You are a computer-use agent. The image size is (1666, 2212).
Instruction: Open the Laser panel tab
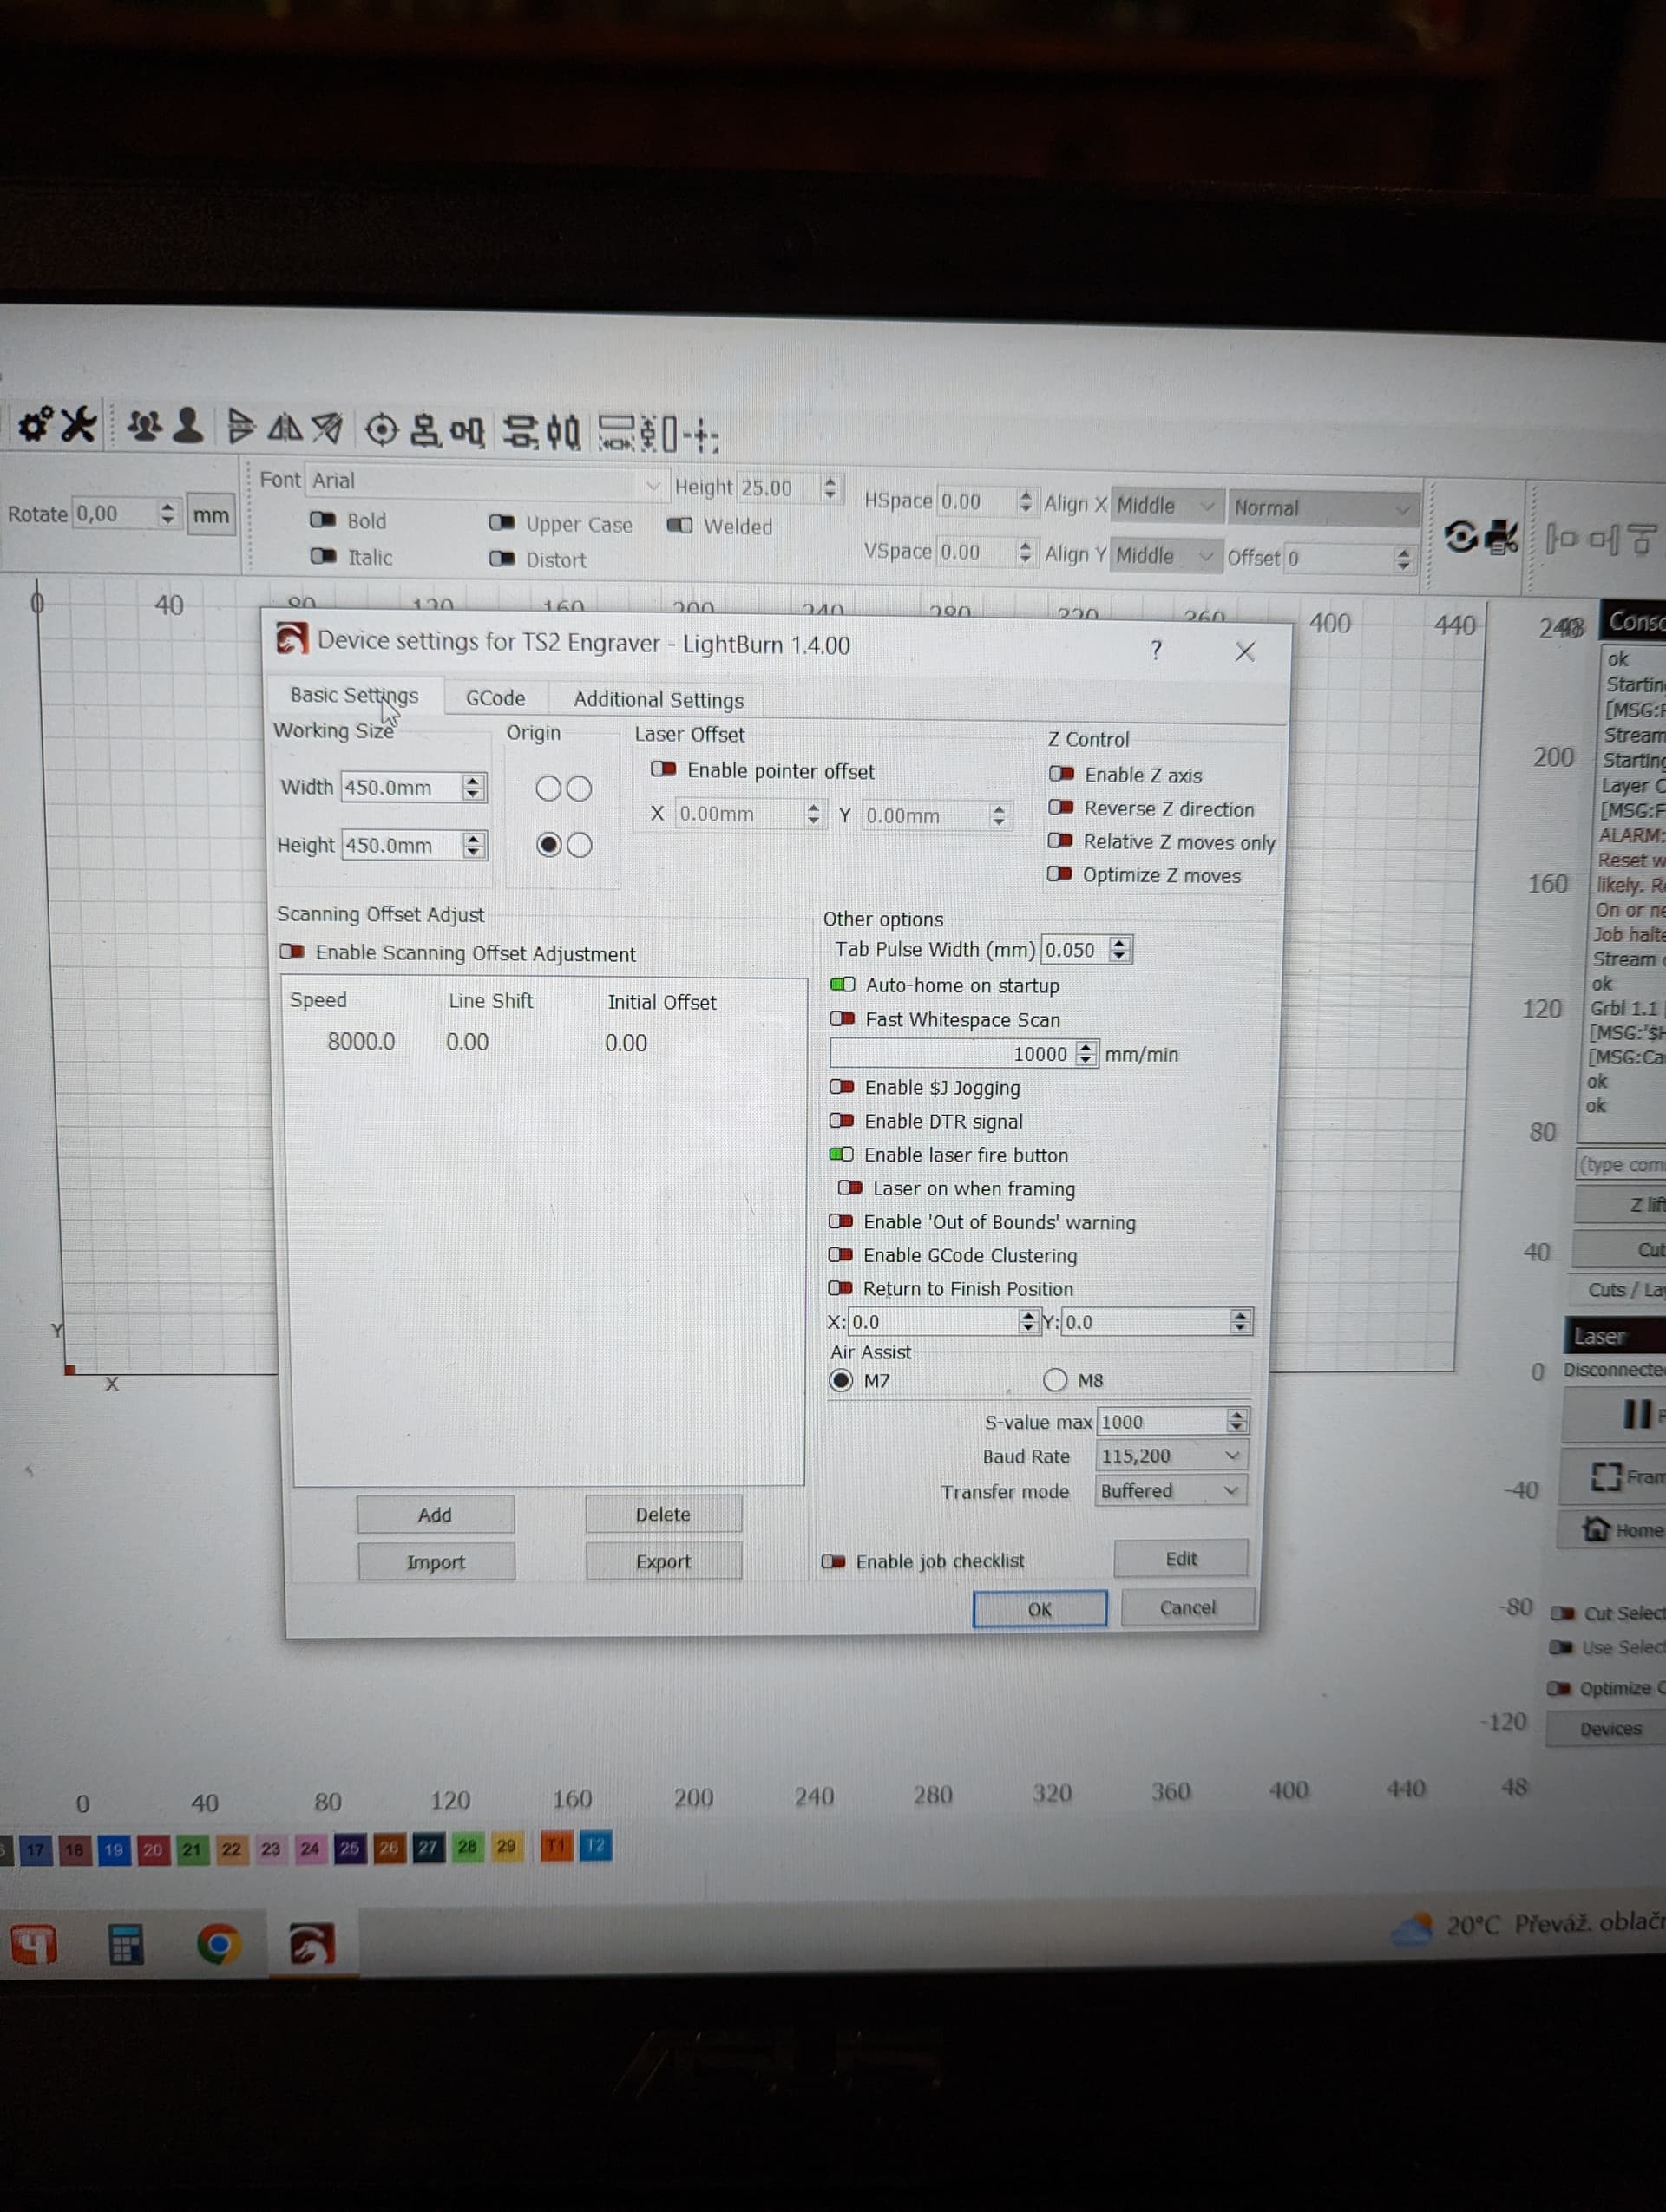pos(1614,1336)
